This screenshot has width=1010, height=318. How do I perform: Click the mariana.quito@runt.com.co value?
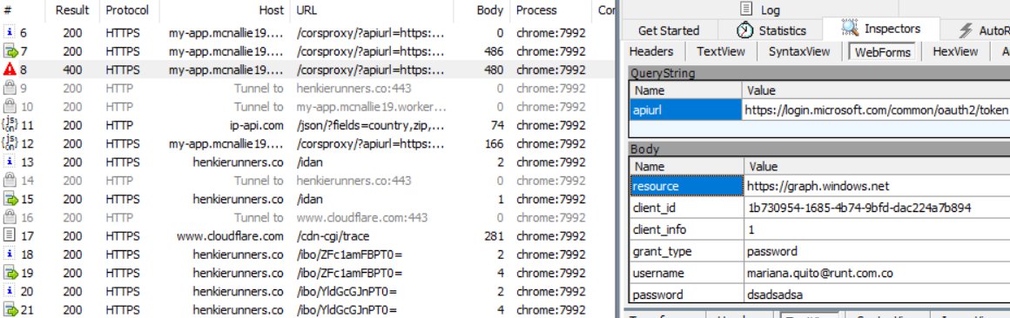pyautogui.click(x=819, y=274)
